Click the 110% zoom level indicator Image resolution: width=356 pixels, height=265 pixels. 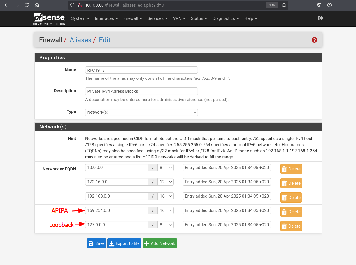click(272, 5)
